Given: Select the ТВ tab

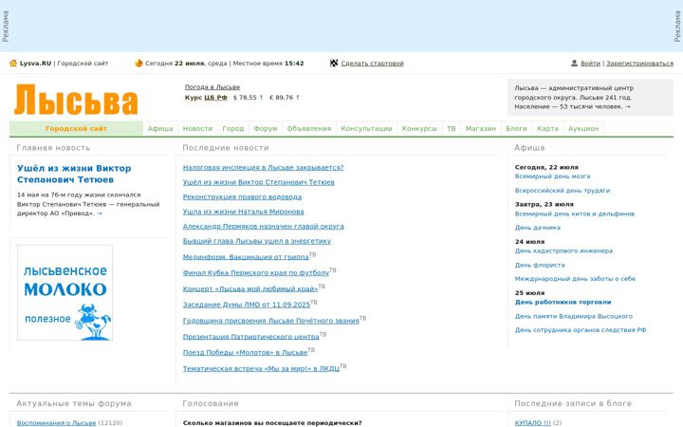Looking at the screenshot, I should 452,128.
